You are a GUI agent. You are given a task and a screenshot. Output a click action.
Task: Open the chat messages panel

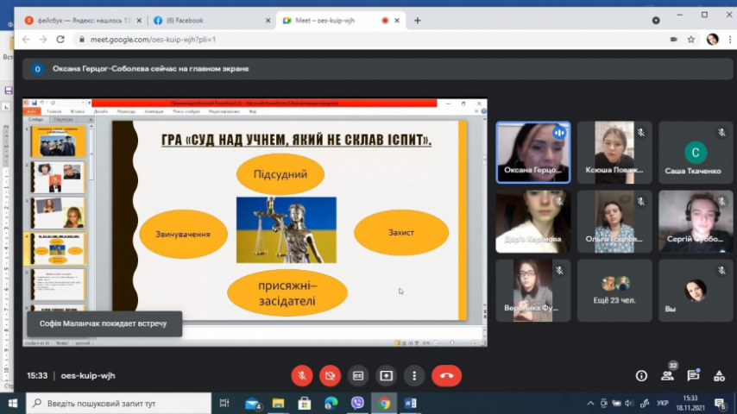(x=693, y=375)
